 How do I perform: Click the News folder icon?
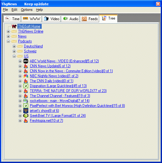14,36
